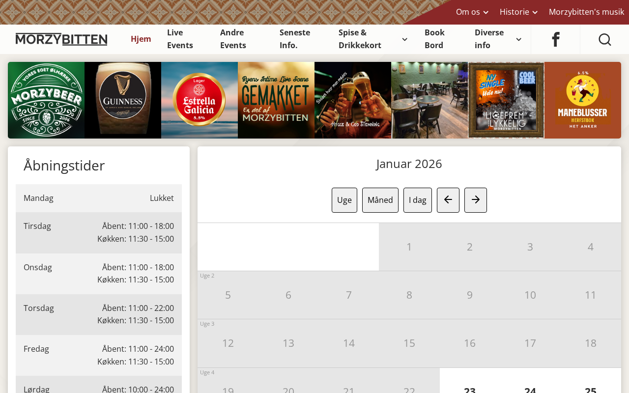Go to next month with right arrow
The height and width of the screenshot is (393, 629).
[476, 200]
